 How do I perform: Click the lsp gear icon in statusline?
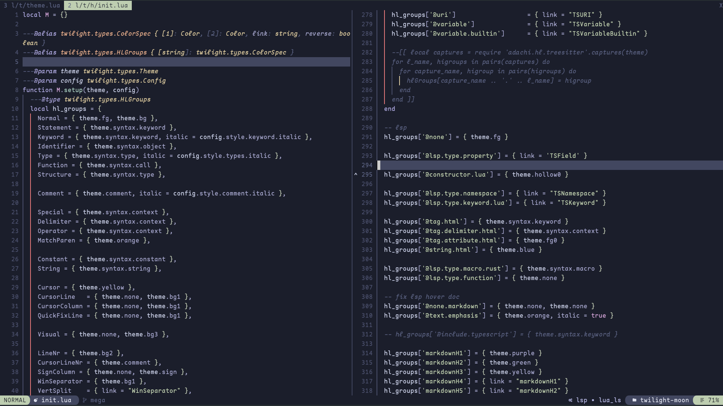pyautogui.click(x=570, y=400)
